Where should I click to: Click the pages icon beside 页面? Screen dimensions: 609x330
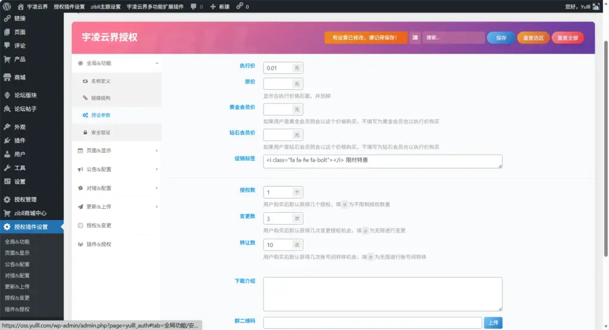[7, 32]
